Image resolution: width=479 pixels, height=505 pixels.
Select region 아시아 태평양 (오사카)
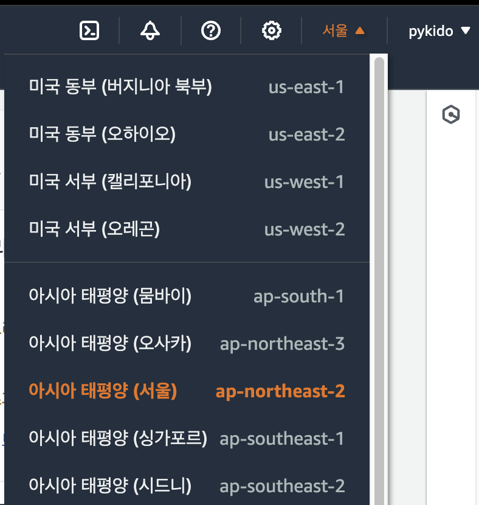click(x=187, y=343)
